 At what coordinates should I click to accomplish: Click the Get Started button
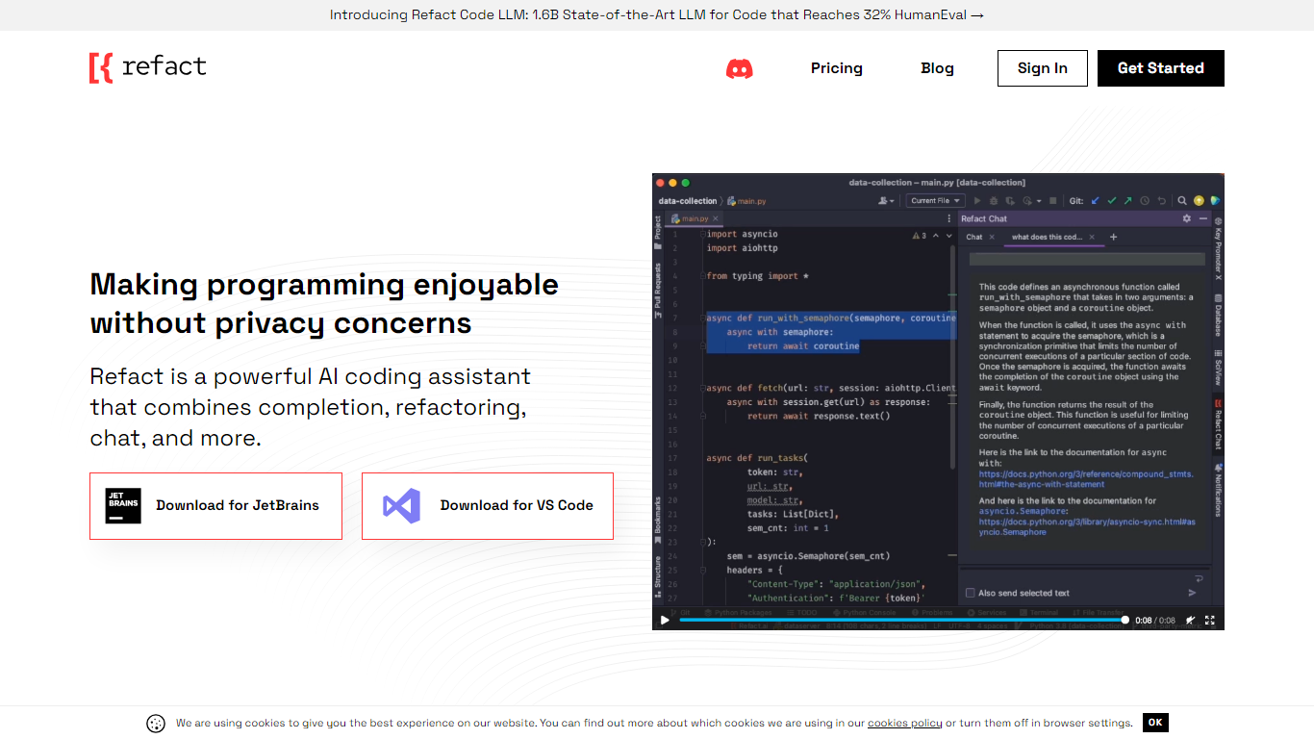pyautogui.click(x=1160, y=68)
